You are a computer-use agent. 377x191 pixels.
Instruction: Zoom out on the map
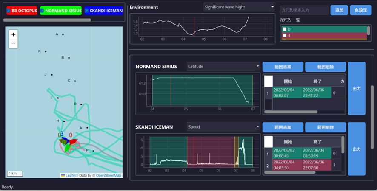(14, 44)
